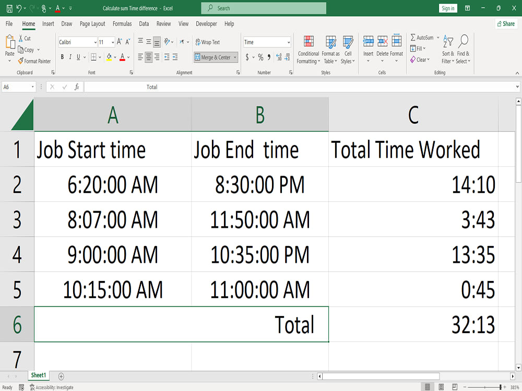Expand the Fill dropdown
The image size is (522, 391).
[424, 48]
